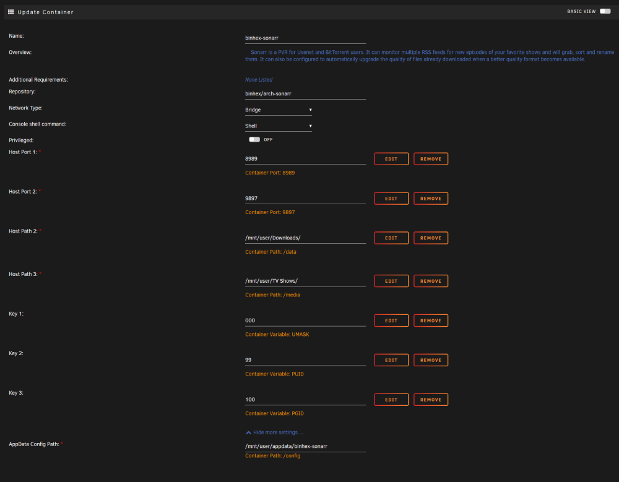Screen dimensions: 619x482
Task: Click the Key 3 field value 100
Action: pos(305,399)
